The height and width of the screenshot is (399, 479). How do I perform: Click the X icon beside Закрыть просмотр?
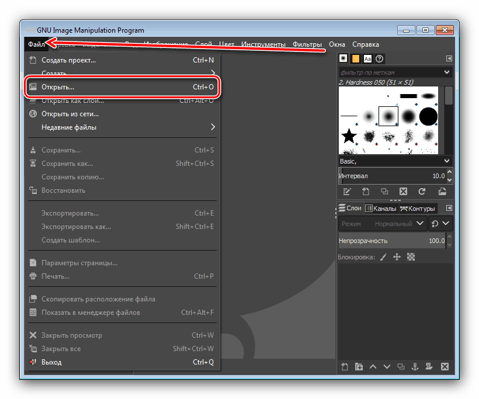[x=33, y=335]
